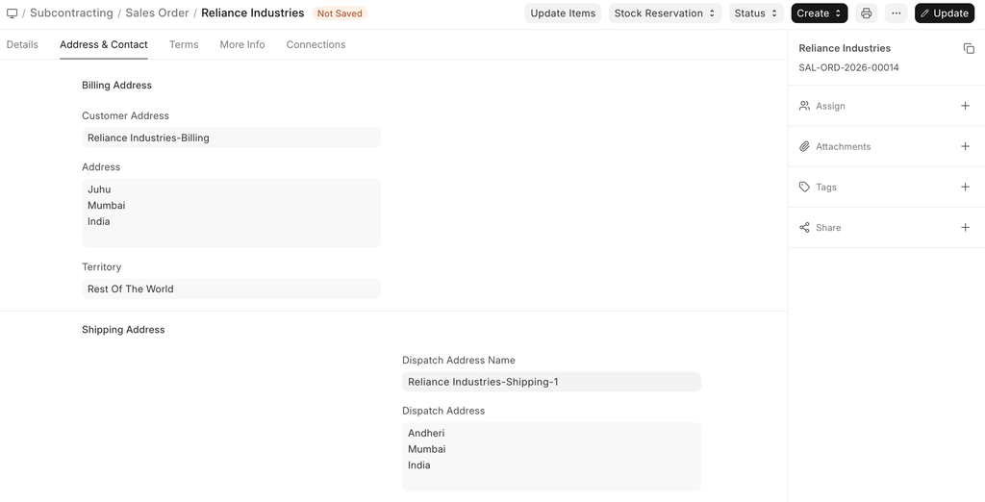Navigate to the Subcontracting breadcrumb link
This screenshot has height=502, width=985.
coord(71,13)
